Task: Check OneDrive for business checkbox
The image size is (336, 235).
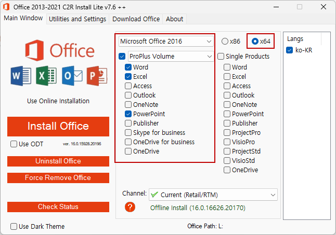Action: [x=128, y=142]
